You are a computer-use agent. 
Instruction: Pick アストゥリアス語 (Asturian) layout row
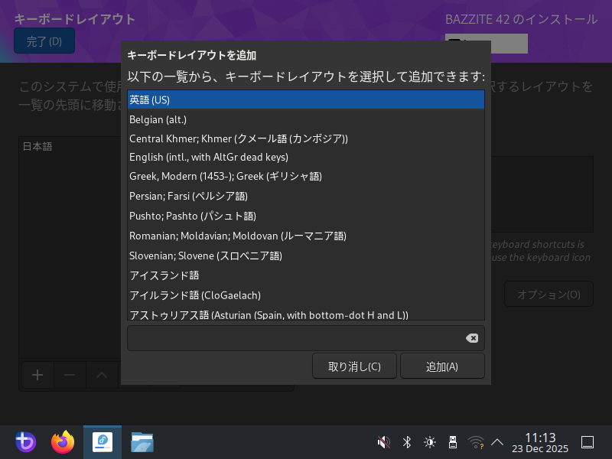(x=305, y=314)
